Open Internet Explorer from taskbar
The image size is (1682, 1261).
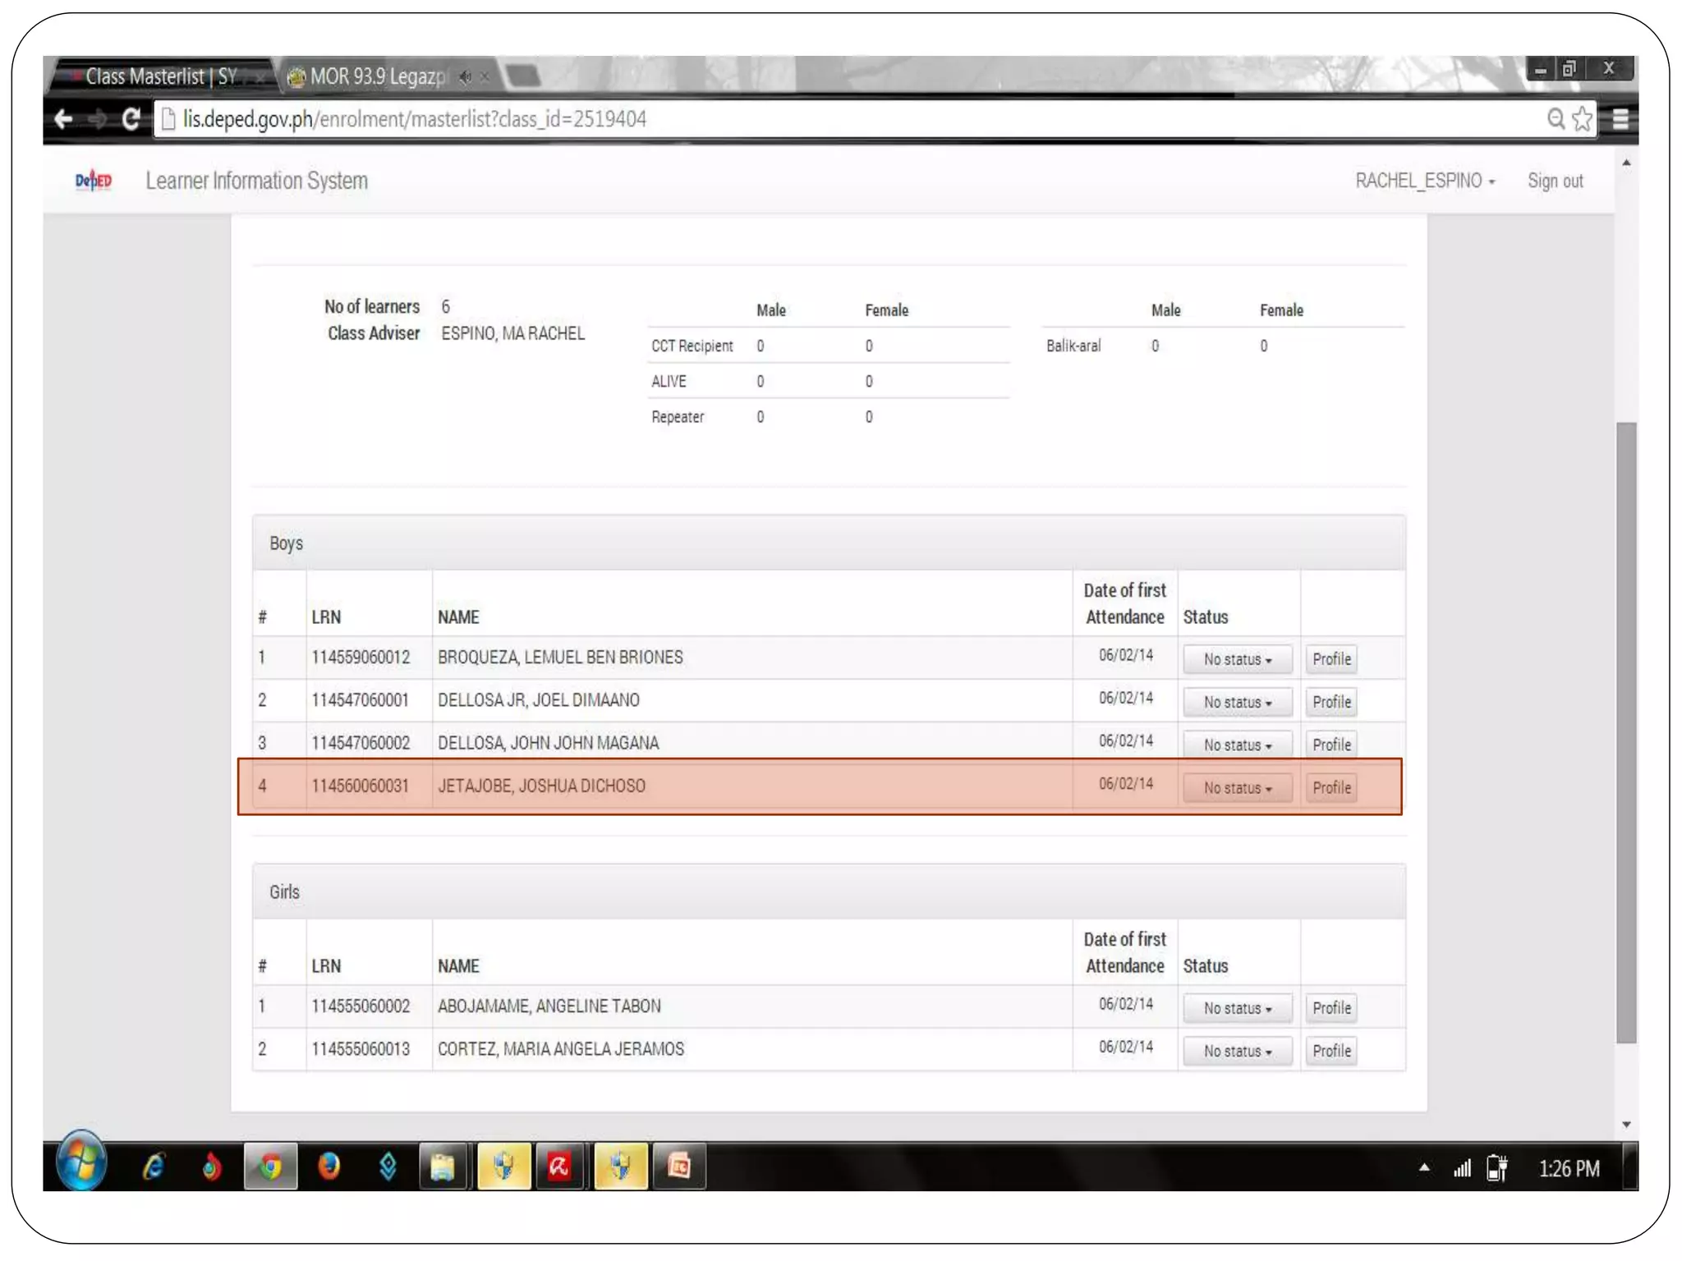[154, 1167]
